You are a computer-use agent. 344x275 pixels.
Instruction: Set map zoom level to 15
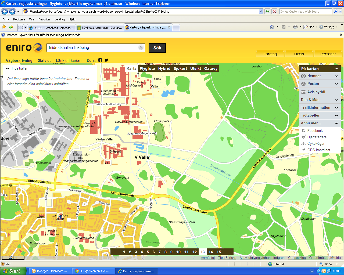click(219, 252)
